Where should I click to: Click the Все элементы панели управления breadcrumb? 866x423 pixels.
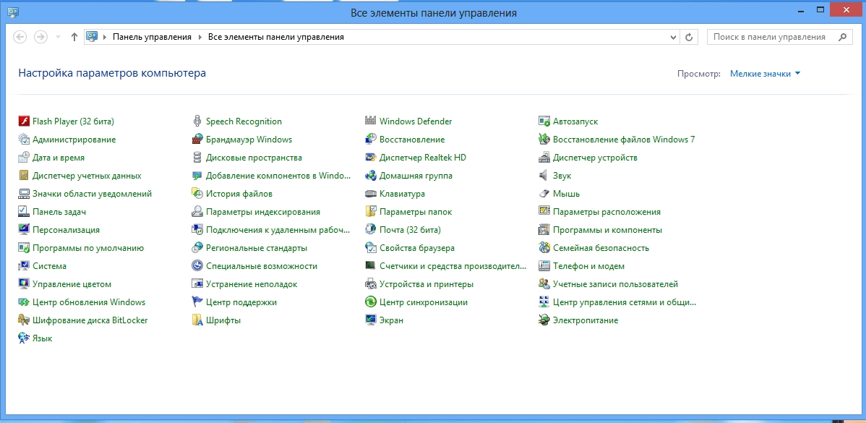(x=275, y=37)
